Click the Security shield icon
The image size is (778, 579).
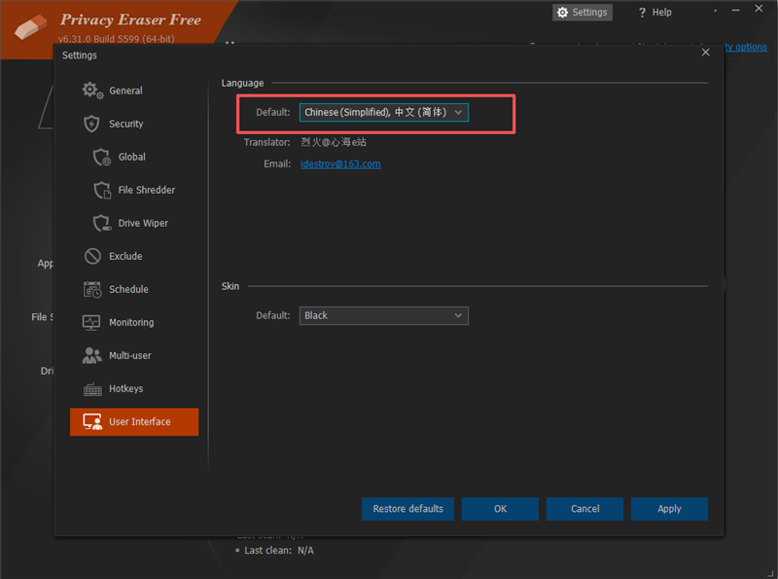click(x=91, y=124)
